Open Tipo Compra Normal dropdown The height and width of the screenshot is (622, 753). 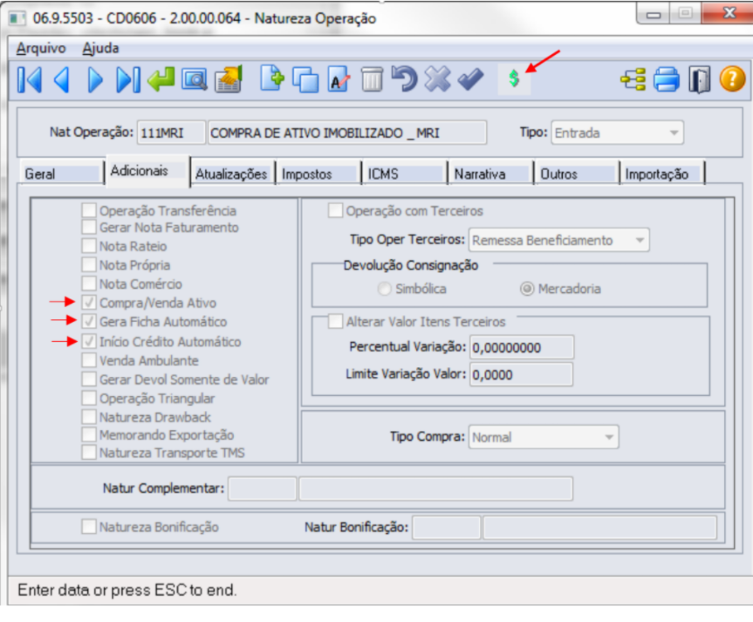544,437
